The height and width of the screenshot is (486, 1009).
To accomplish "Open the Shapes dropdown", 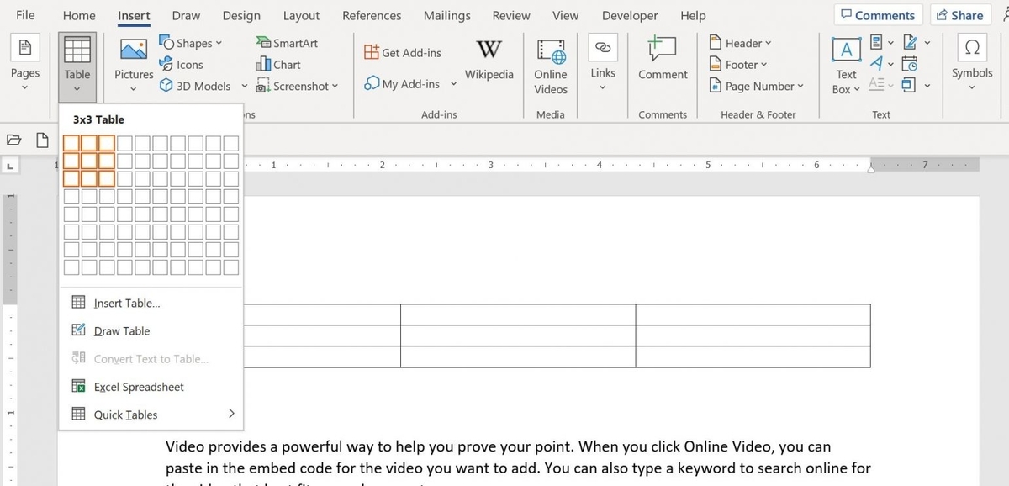I will (x=192, y=42).
